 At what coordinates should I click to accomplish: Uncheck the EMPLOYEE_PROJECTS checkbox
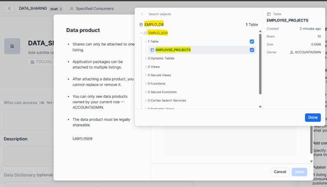coord(252,50)
